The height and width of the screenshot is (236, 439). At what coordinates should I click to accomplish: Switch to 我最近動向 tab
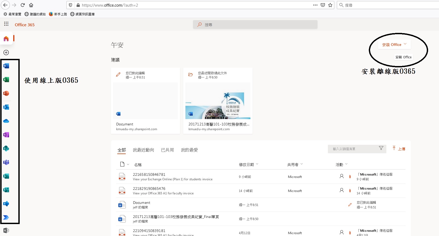(x=144, y=150)
